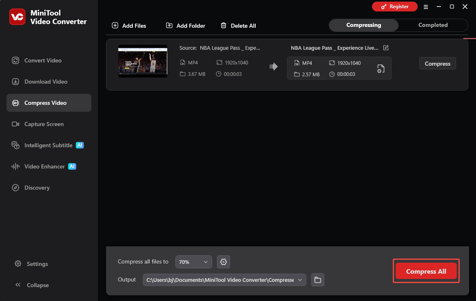The height and width of the screenshot is (301, 476).
Task: Click the key icon in Register button
Action: [384, 7]
